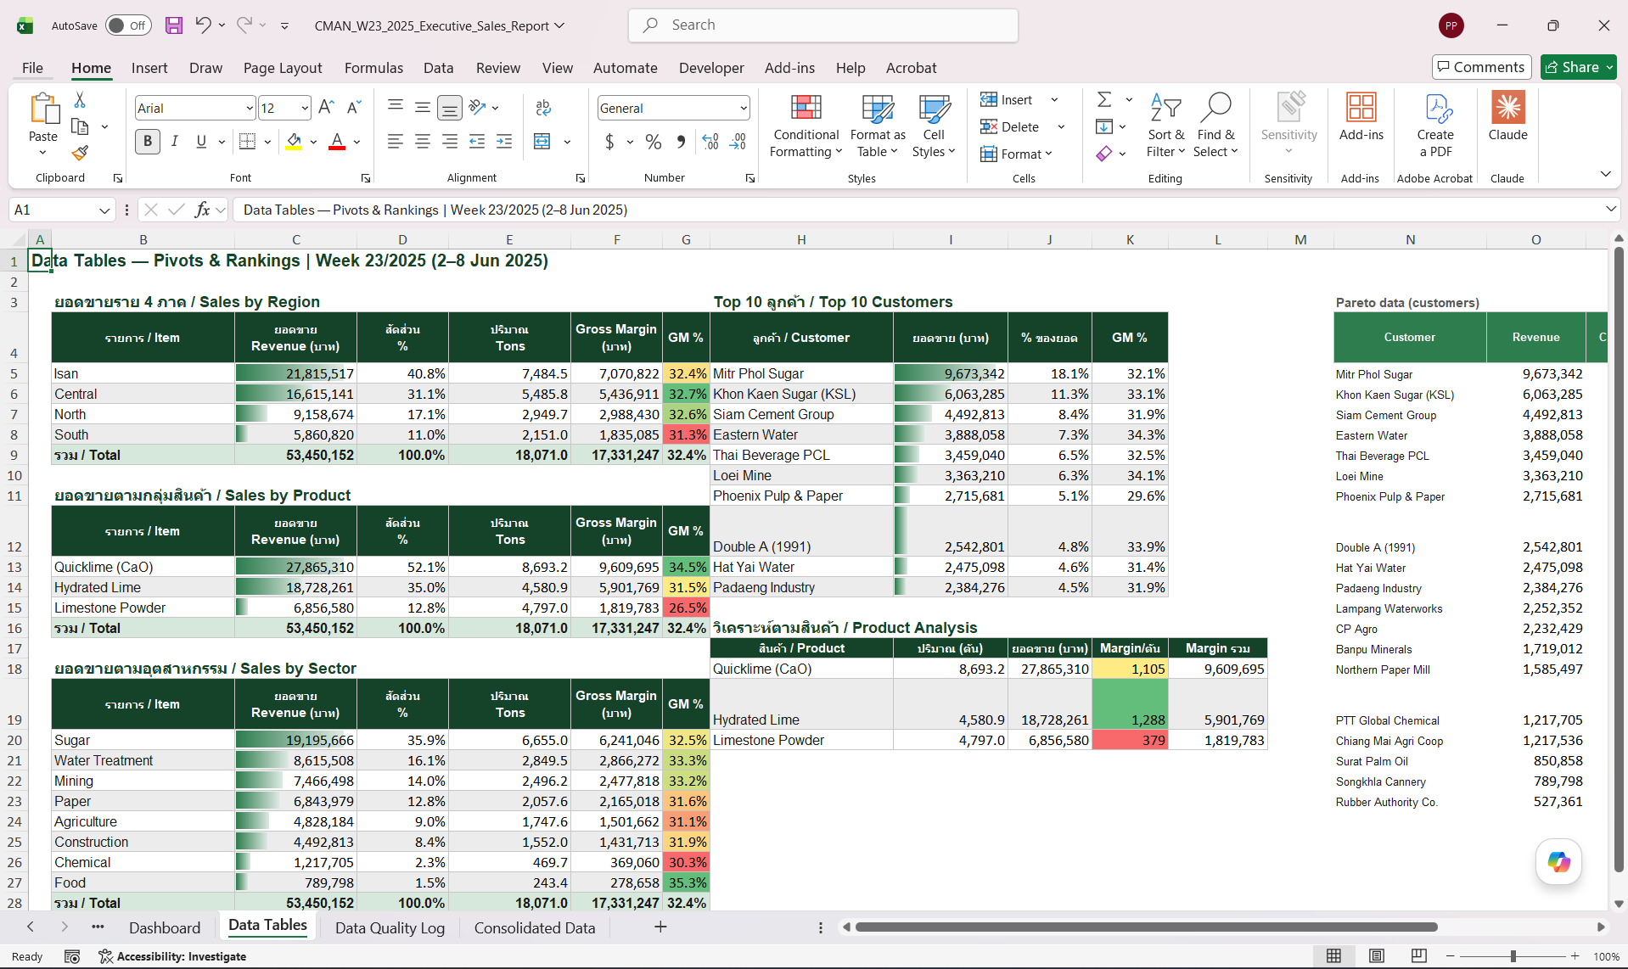This screenshot has height=969, width=1628.
Task: Click Increase Indent icon
Action: point(504,142)
